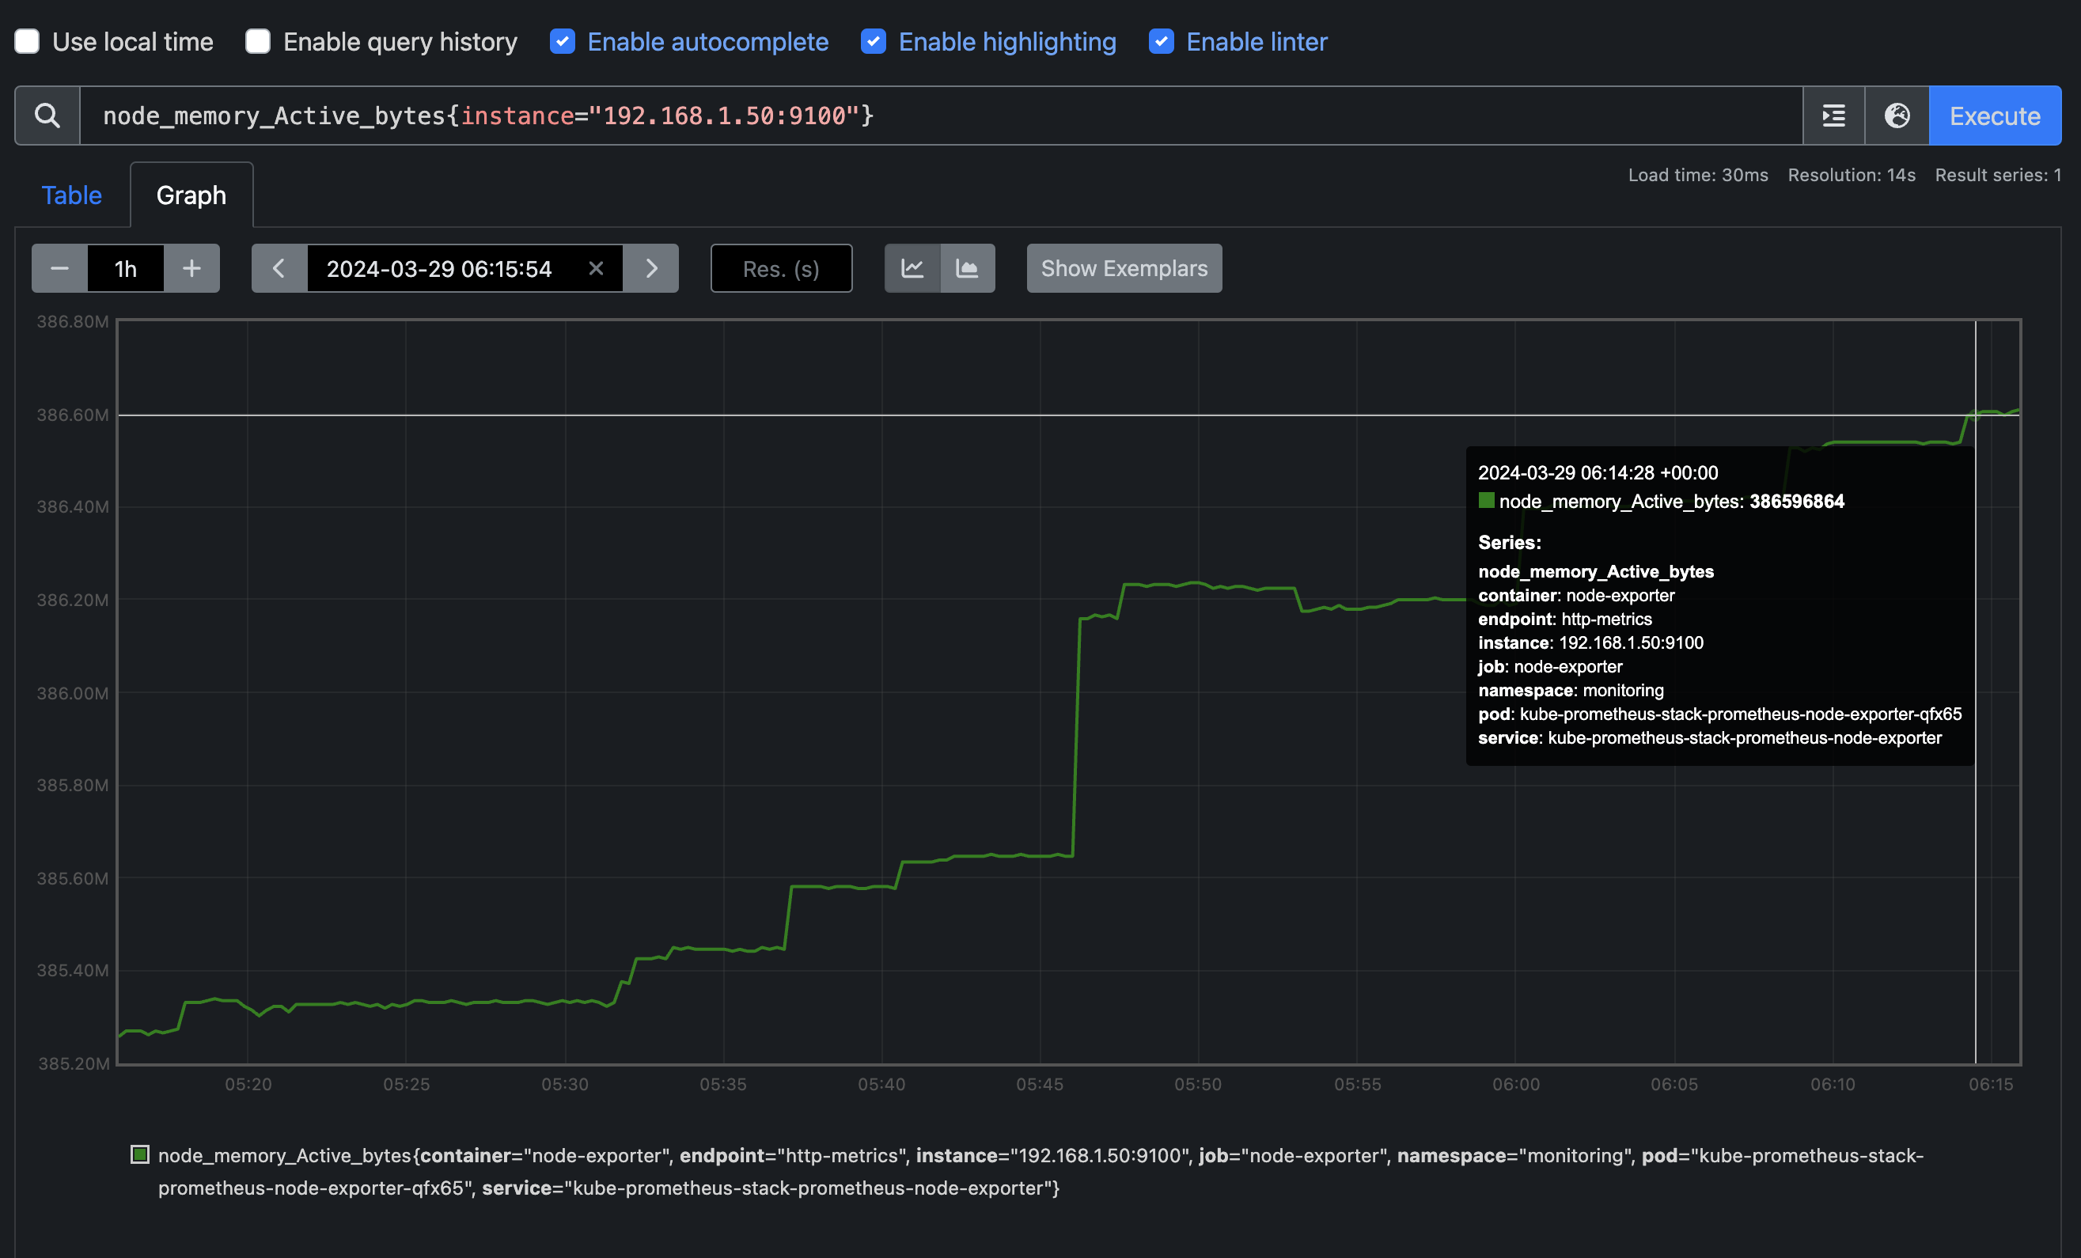Enable query history checkbox
This screenshot has height=1258, width=2081.
coord(258,41)
